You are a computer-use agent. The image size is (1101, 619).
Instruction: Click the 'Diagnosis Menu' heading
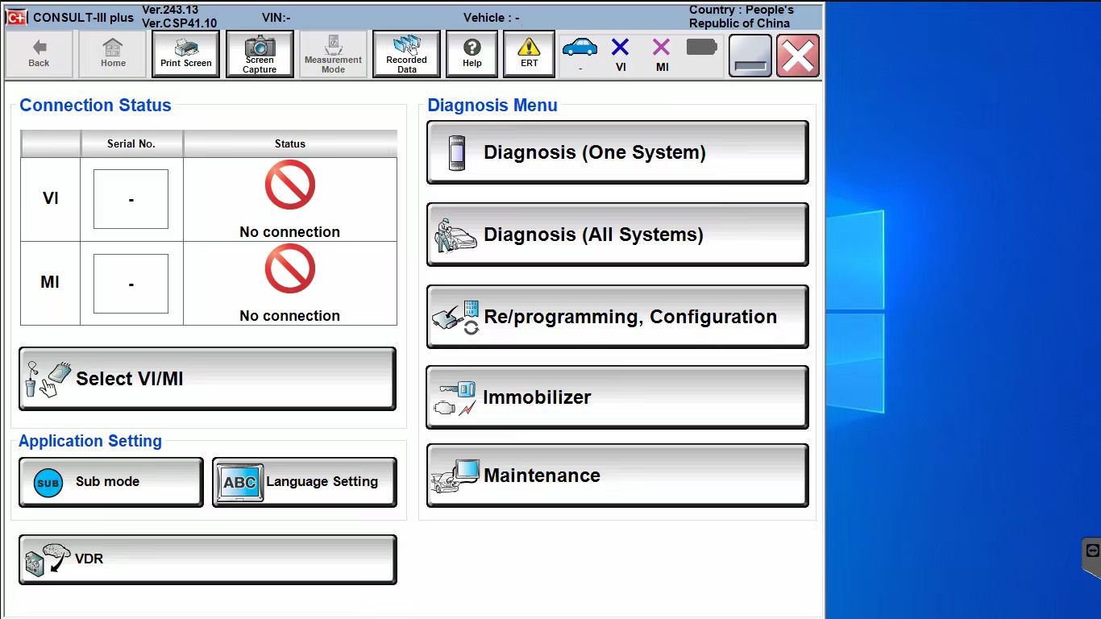coord(492,106)
